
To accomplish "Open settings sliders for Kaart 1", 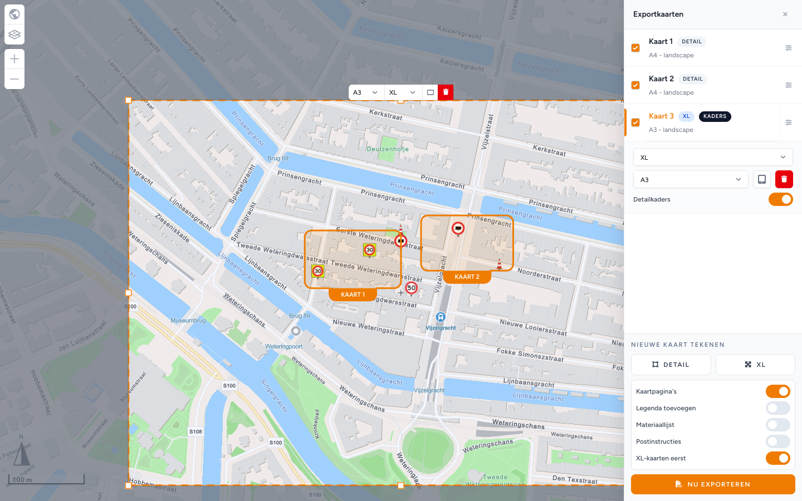I will (x=789, y=48).
